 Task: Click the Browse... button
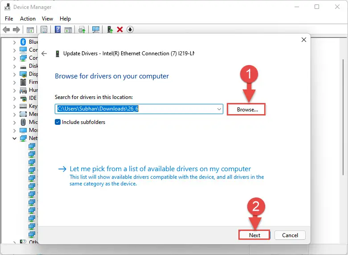coord(247,110)
